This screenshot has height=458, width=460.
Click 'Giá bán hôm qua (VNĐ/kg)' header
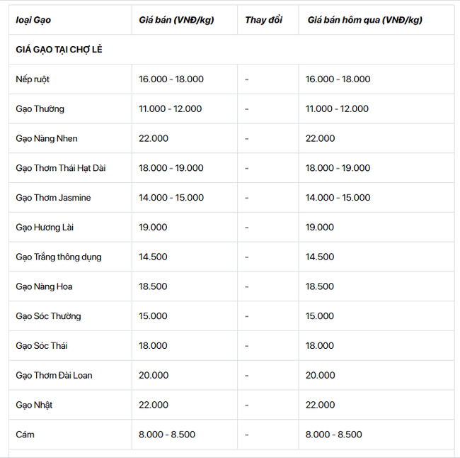click(365, 20)
